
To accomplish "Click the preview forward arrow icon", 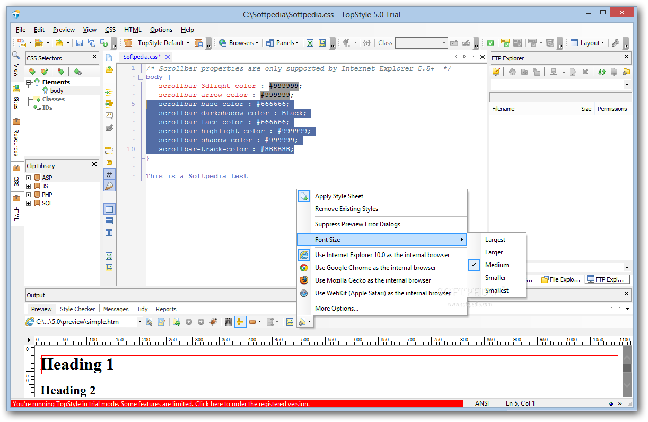I will click(x=200, y=322).
